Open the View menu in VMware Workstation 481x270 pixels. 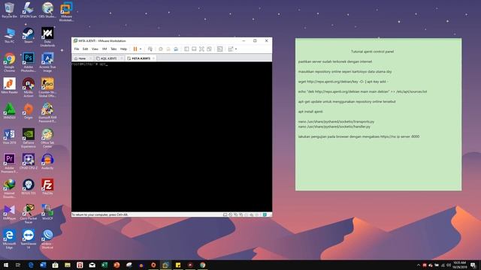pos(95,49)
